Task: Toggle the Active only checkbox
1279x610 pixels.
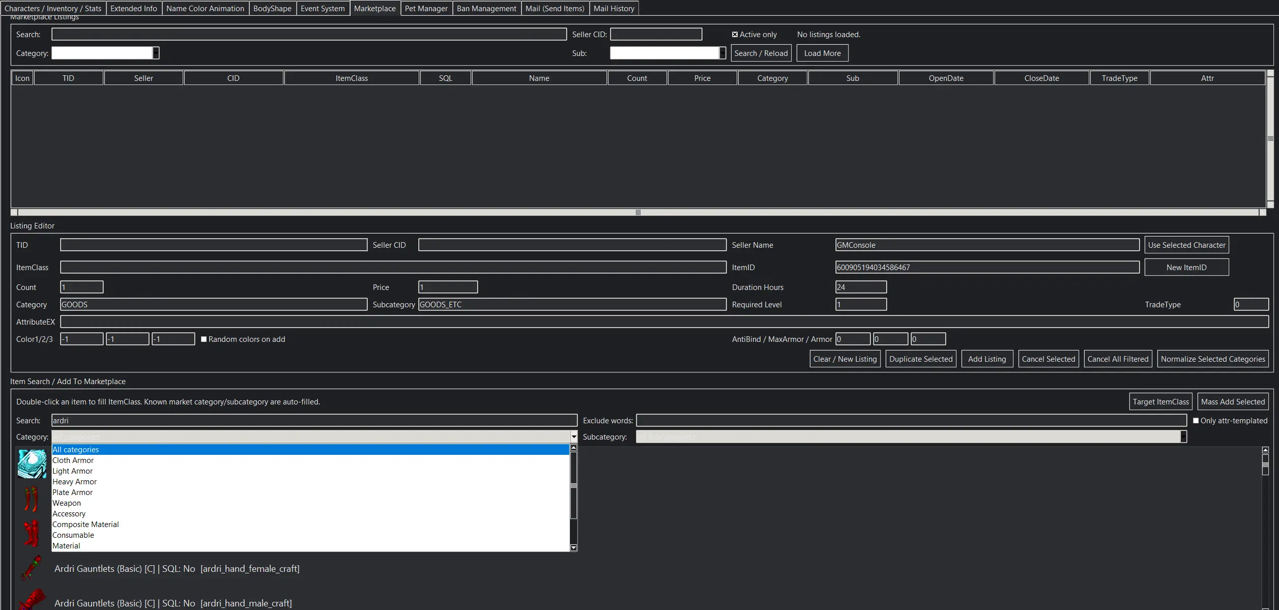Action: [x=735, y=35]
